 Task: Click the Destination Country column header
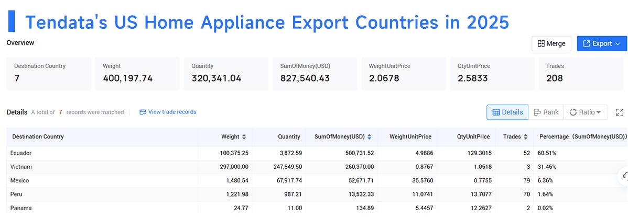pos(38,136)
